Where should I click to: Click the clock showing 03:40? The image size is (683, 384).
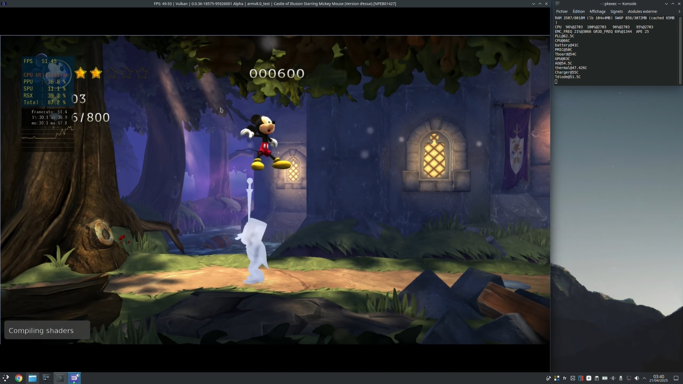click(x=658, y=378)
